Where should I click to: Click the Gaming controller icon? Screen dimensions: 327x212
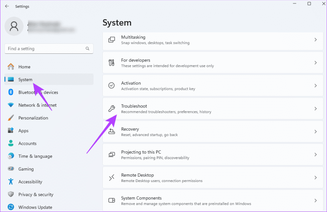point(11,169)
